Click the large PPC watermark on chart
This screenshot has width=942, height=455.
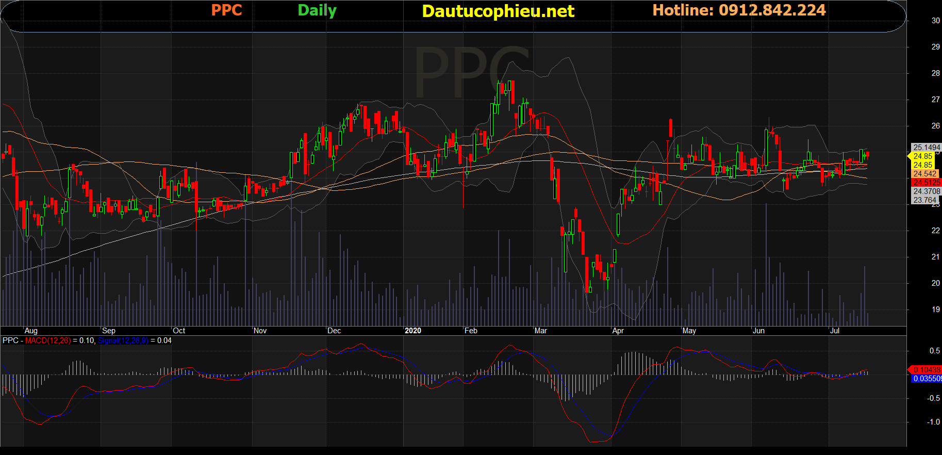tap(471, 72)
